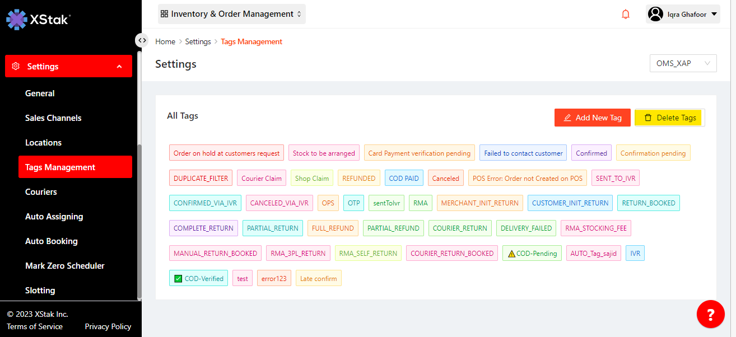Click the COD-Pending warning tag
Image resolution: width=736 pixels, height=337 pixels.
532,254
